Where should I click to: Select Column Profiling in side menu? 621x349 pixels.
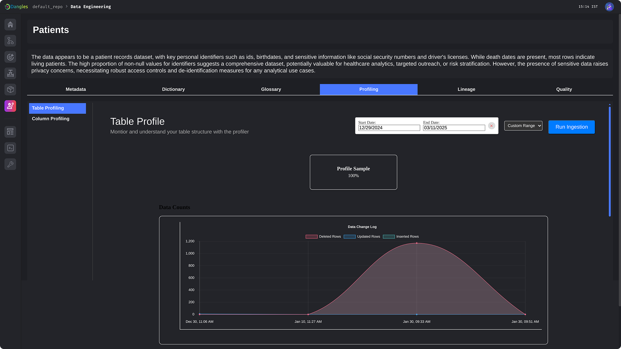pyautogui.click(x=51, y=119)
